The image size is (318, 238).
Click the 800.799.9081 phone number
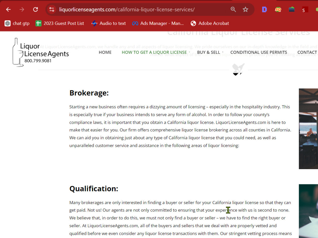point(38,61)
